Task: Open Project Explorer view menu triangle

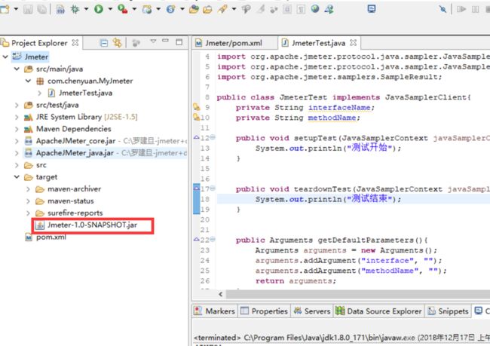Action: pos(153,41)
